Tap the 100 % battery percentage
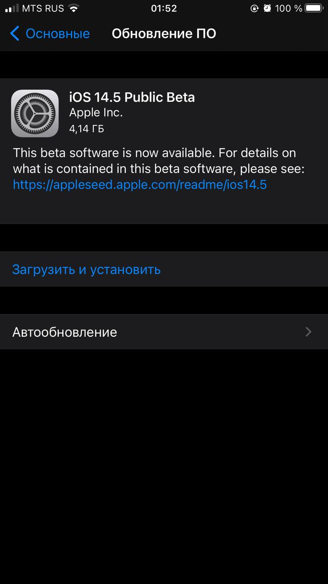 tap(289, 8)
